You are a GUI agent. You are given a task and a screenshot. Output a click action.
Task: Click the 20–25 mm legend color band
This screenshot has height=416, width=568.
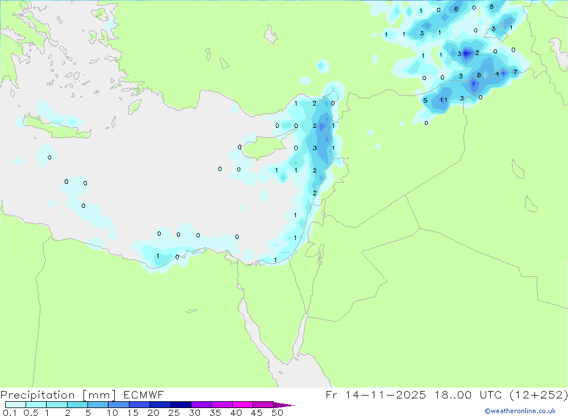[160, 405]
